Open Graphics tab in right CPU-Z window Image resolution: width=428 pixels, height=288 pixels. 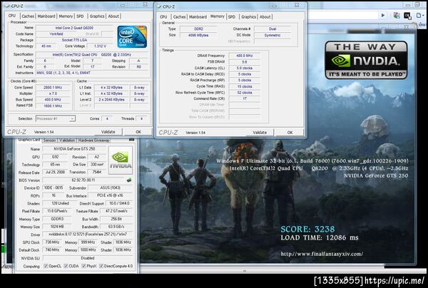pyautogui.click(x=249, y=17)
